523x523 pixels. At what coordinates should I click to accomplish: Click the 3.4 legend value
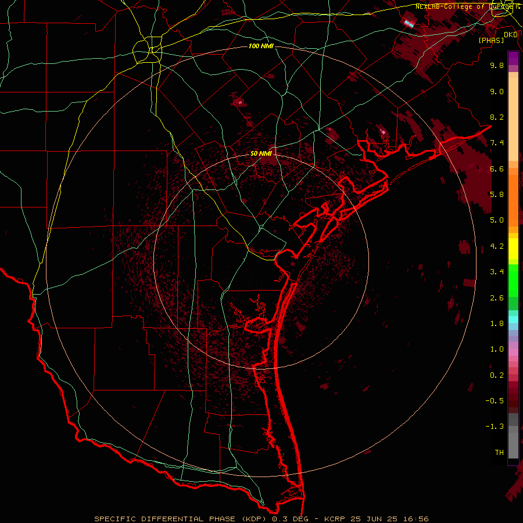coord(497,272)
